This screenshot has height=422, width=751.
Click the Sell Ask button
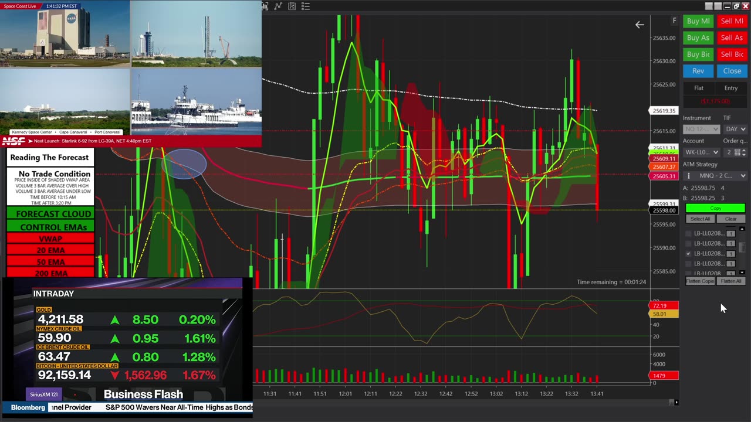(x=732, y=38)
